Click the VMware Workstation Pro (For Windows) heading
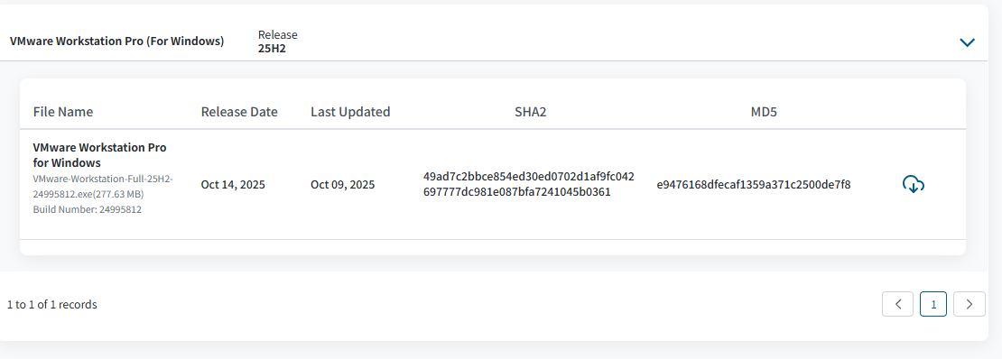 point(117,41)
